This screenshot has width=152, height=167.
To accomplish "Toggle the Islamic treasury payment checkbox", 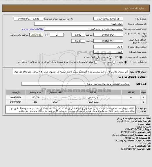I will coord(96,62).
